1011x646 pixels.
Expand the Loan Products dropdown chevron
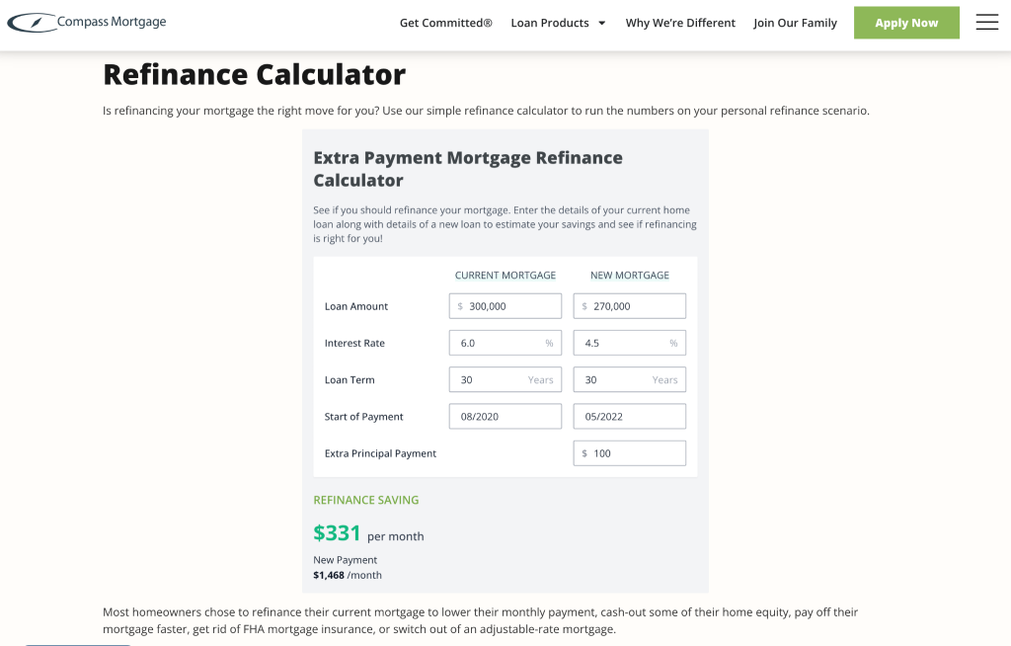(600, 21)
